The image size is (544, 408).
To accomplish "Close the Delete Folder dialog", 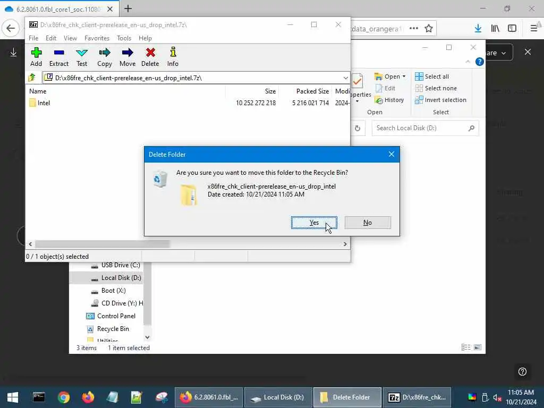I will click(x=392, y=155).
